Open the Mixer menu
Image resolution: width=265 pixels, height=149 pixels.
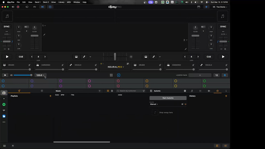(54, 2)
